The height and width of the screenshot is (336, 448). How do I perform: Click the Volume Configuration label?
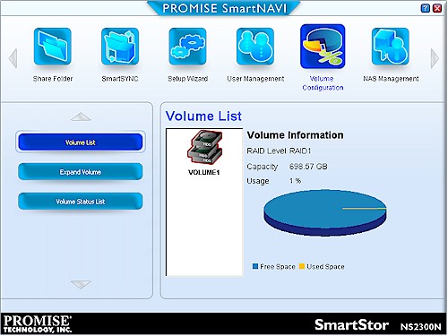[323, 83]
